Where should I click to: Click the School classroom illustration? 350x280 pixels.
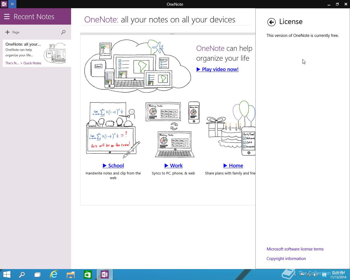click(x=113, y=130)
